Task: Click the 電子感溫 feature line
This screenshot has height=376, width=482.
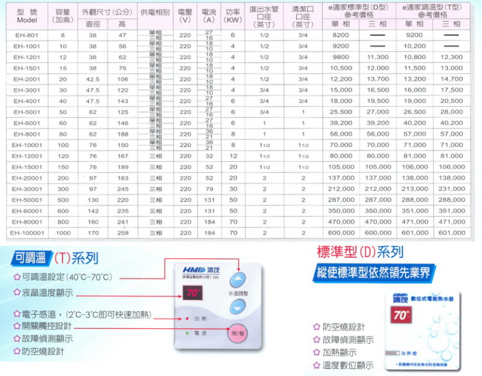Action: (83, 314)
